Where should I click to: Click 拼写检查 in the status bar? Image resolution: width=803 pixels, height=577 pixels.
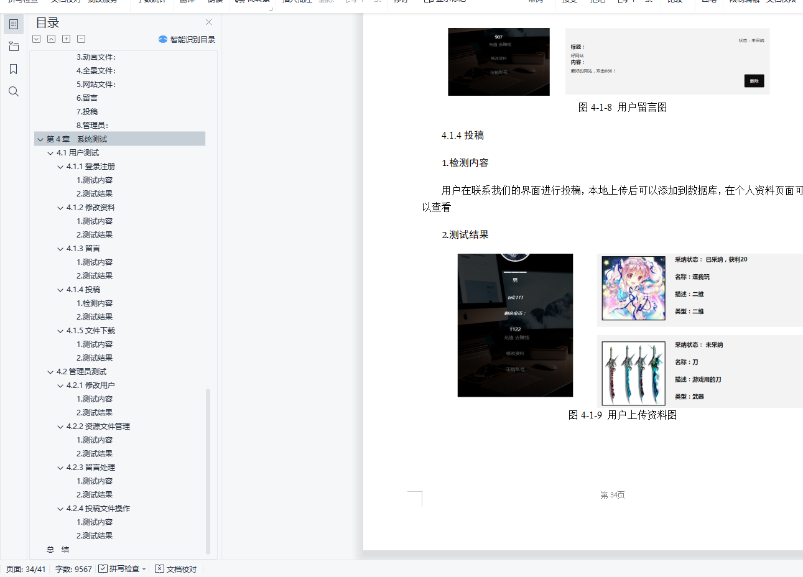point(119,569)
